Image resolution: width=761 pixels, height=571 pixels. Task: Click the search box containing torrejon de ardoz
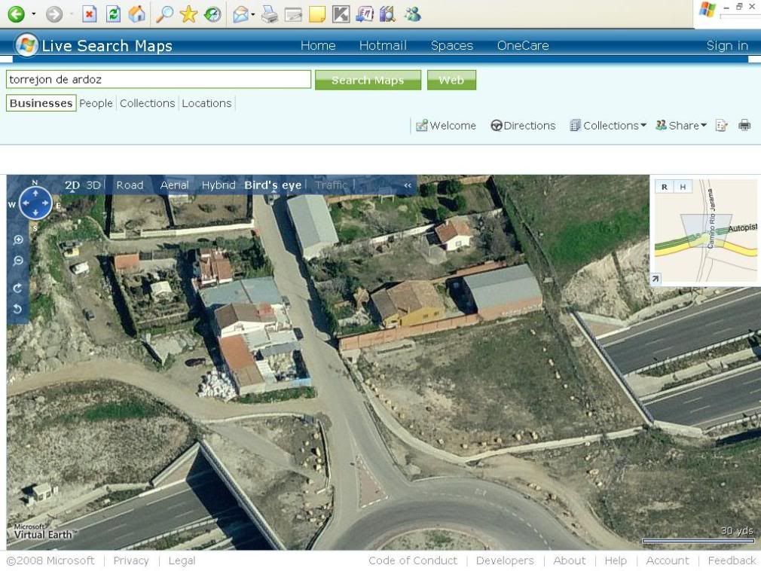click(158, 80)
